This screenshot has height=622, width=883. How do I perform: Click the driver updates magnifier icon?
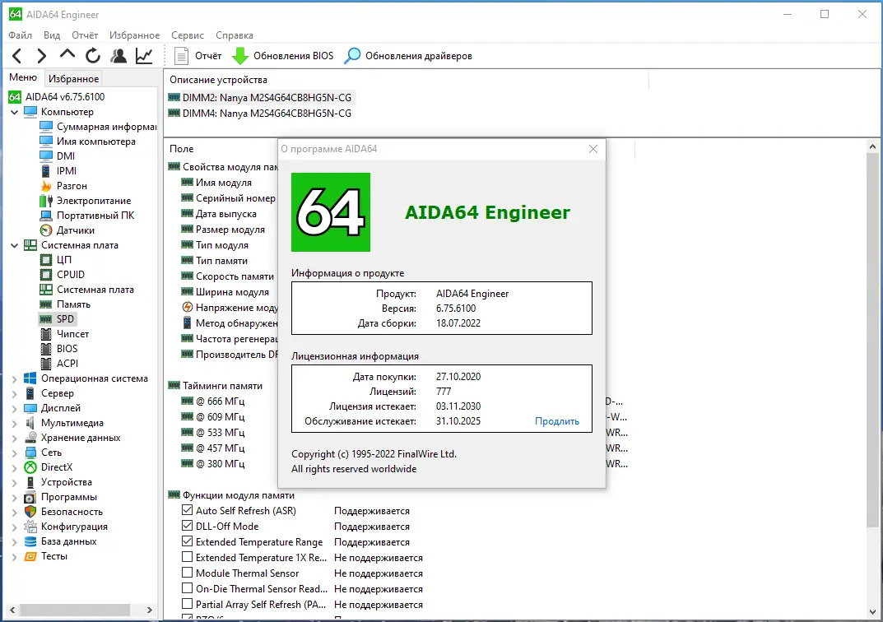(352, 56)
